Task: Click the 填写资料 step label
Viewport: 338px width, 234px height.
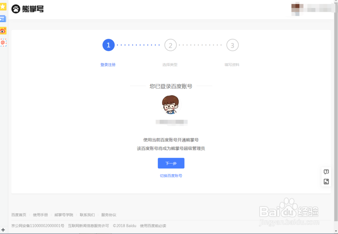Action: coord(232,65)
